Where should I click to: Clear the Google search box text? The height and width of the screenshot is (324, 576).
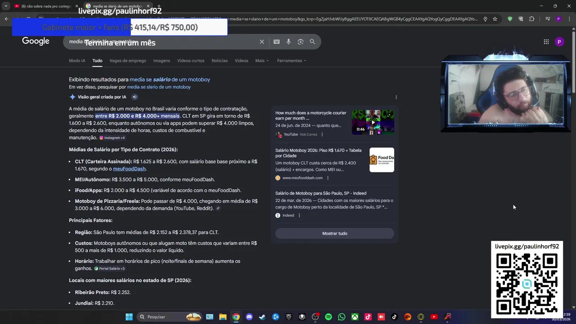(262, 42)
